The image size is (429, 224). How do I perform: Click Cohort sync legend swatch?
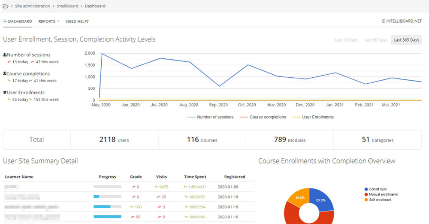[366, 189]
